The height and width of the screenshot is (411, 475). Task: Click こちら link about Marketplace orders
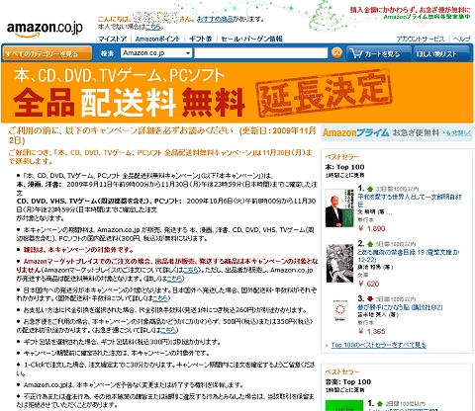click(x=192, y=270)
